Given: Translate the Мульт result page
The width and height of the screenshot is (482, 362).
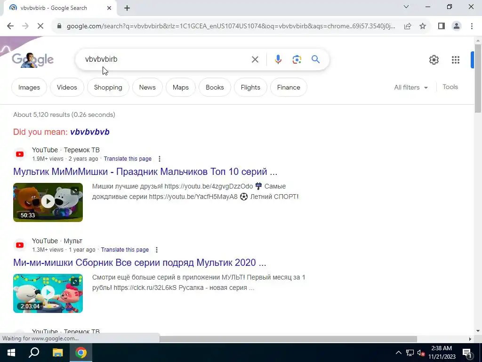Looking at the screenshot, I should 125,250.
